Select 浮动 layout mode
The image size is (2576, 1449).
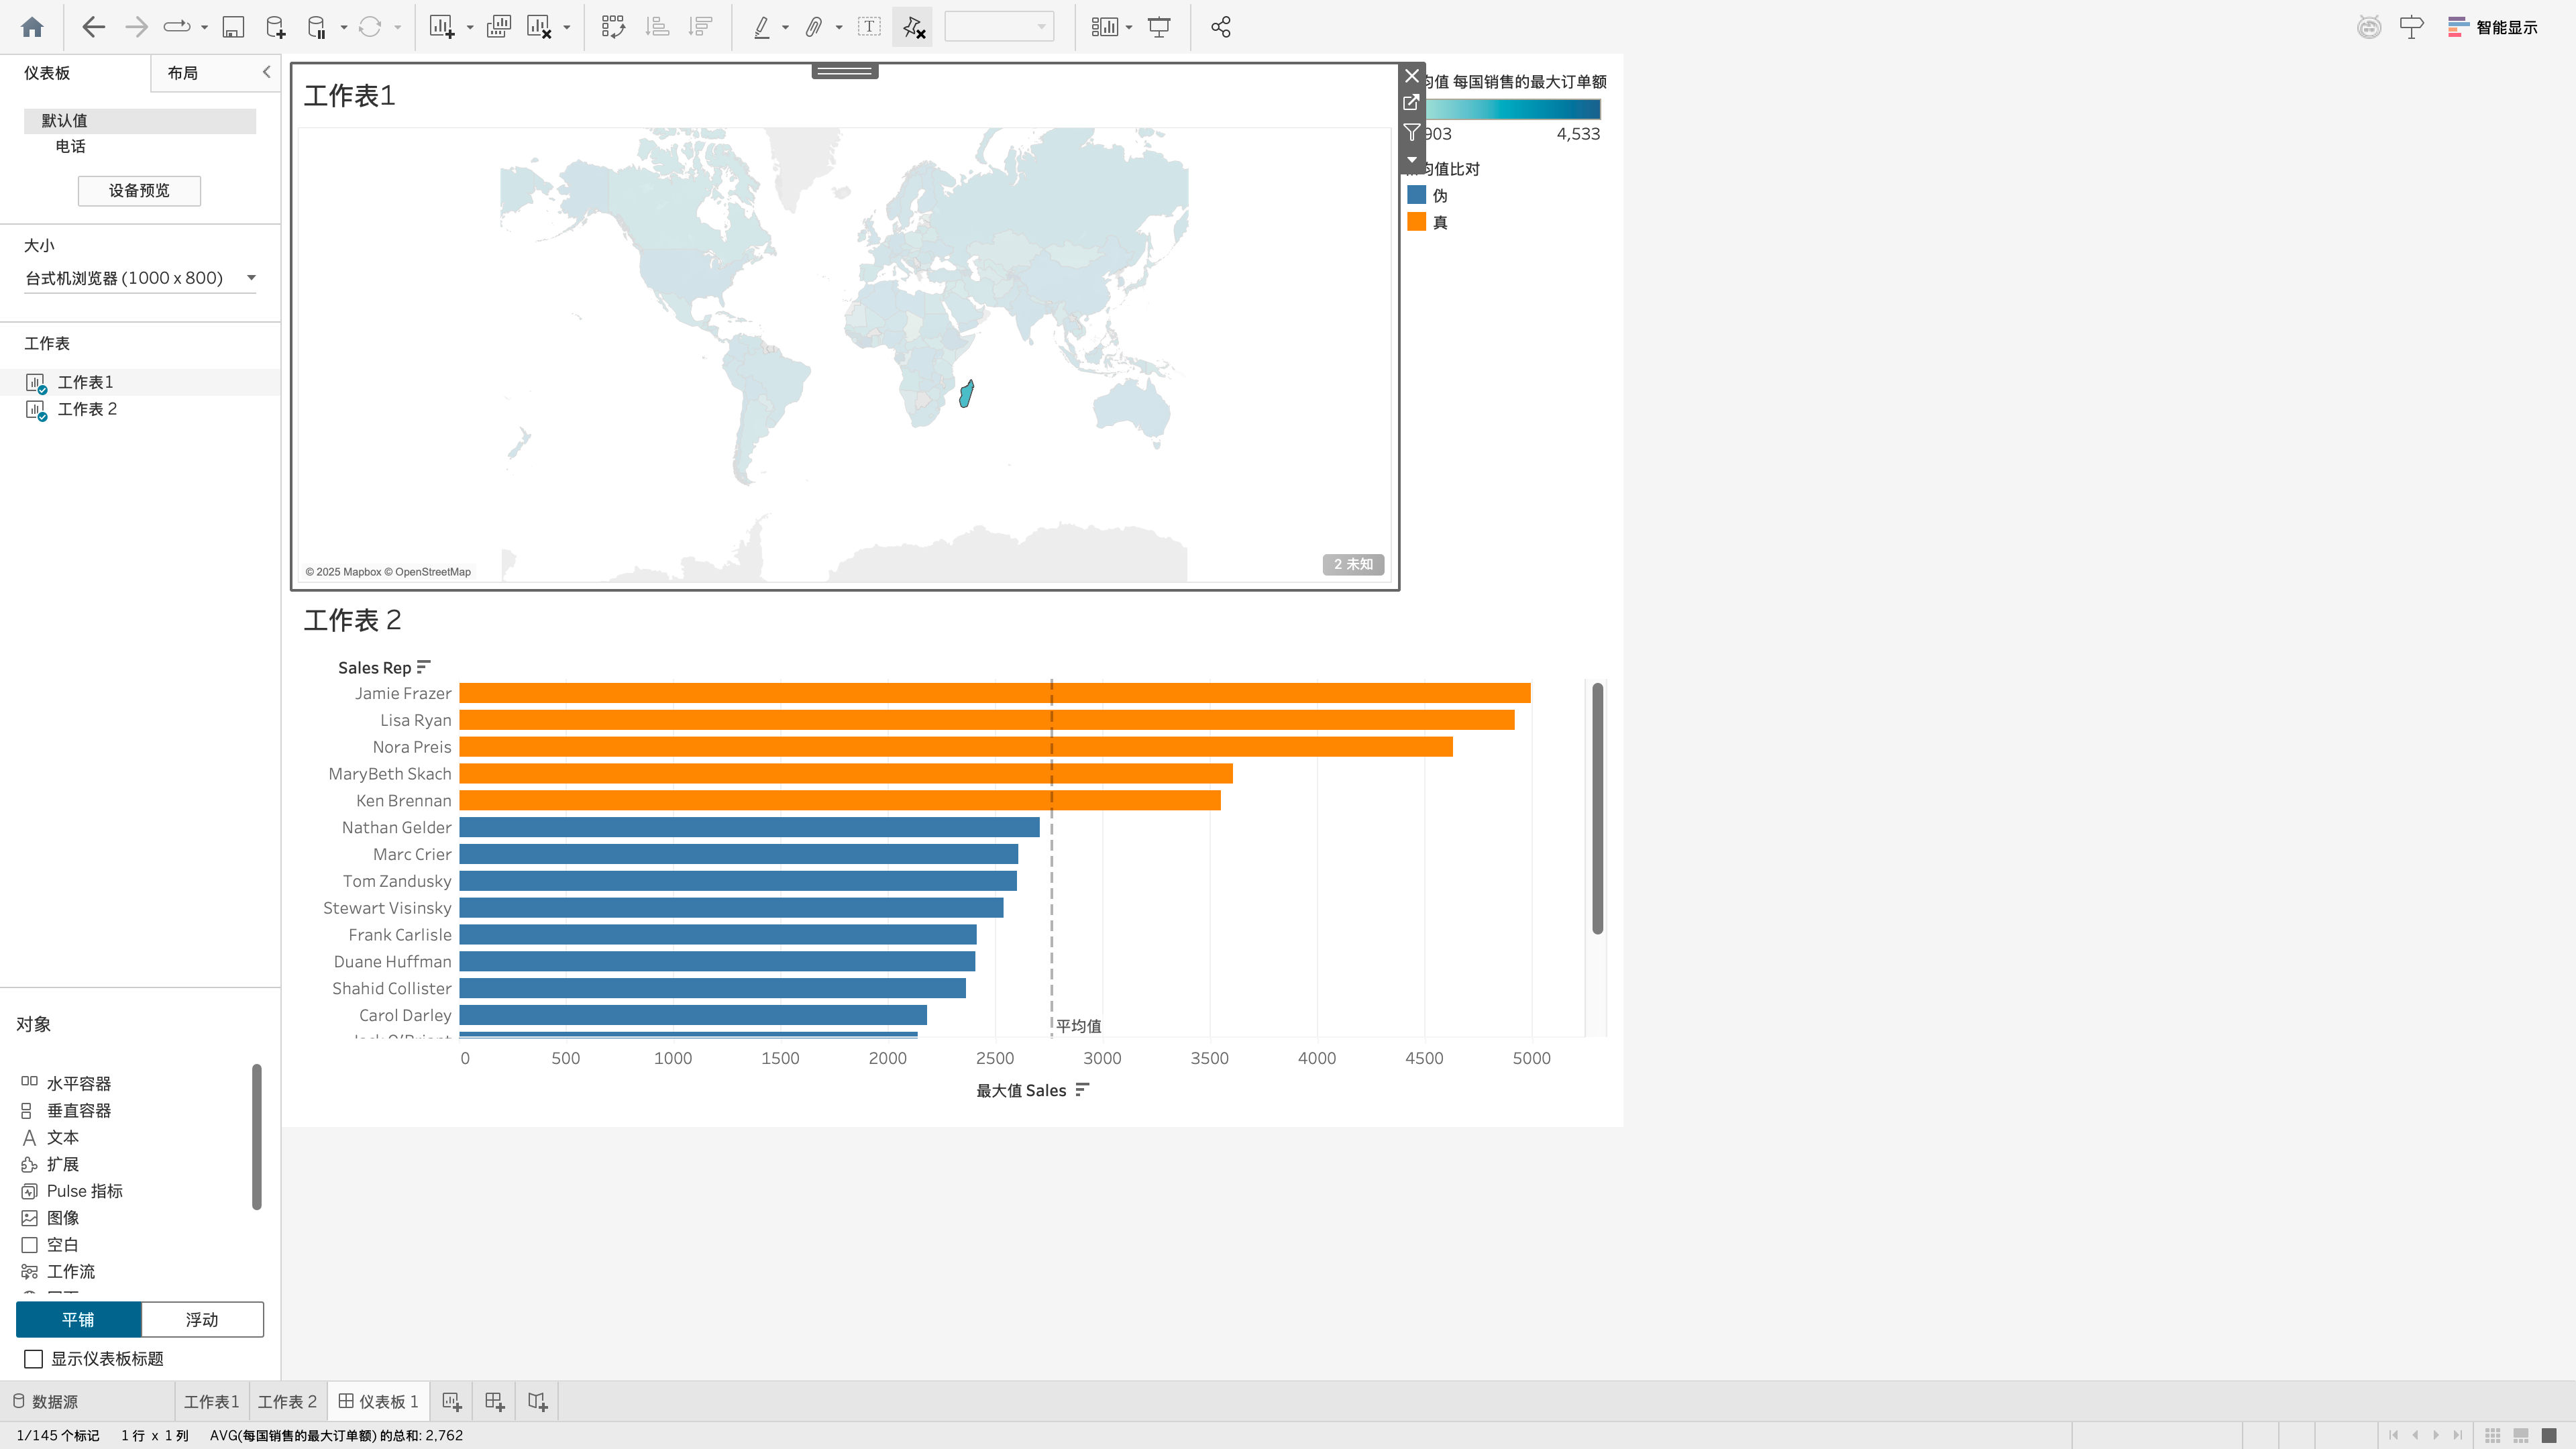(x=202, y=1319)
